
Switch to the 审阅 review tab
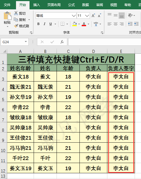tap(100, 5)
